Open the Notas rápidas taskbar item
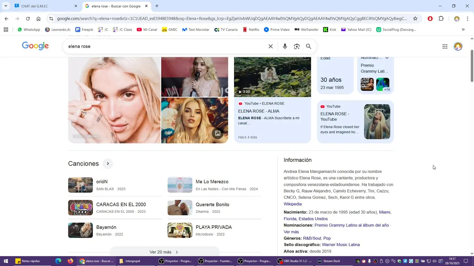 pyautogui.click(x=28, y=261)
